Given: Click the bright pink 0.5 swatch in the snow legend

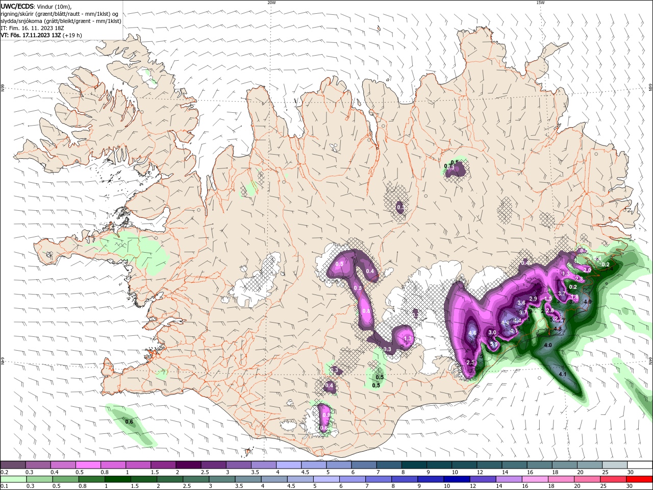Looking at the screenshot, I should click(88, 465).
